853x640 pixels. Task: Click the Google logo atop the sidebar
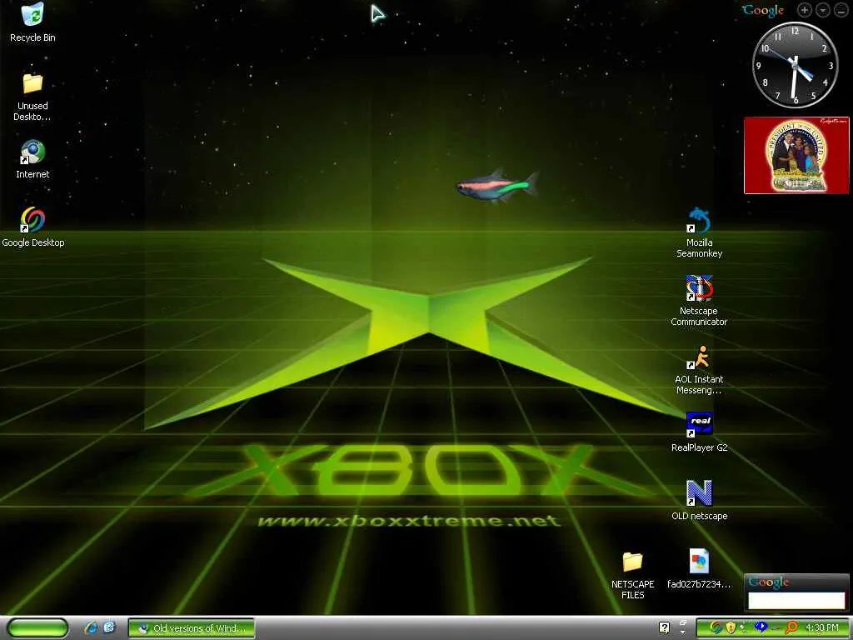[x=763, y=10]
